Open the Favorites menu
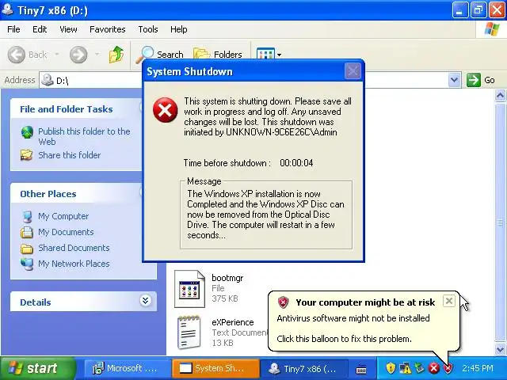 108,29
